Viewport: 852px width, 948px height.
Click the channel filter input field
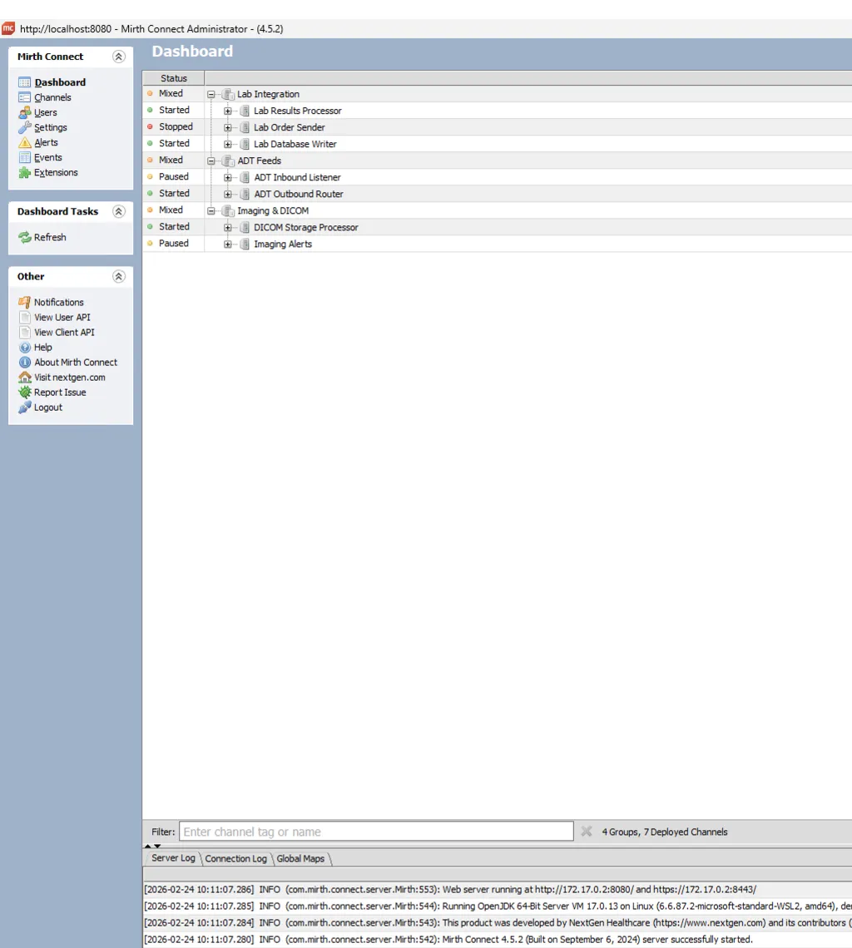click(x=376, y=831)
